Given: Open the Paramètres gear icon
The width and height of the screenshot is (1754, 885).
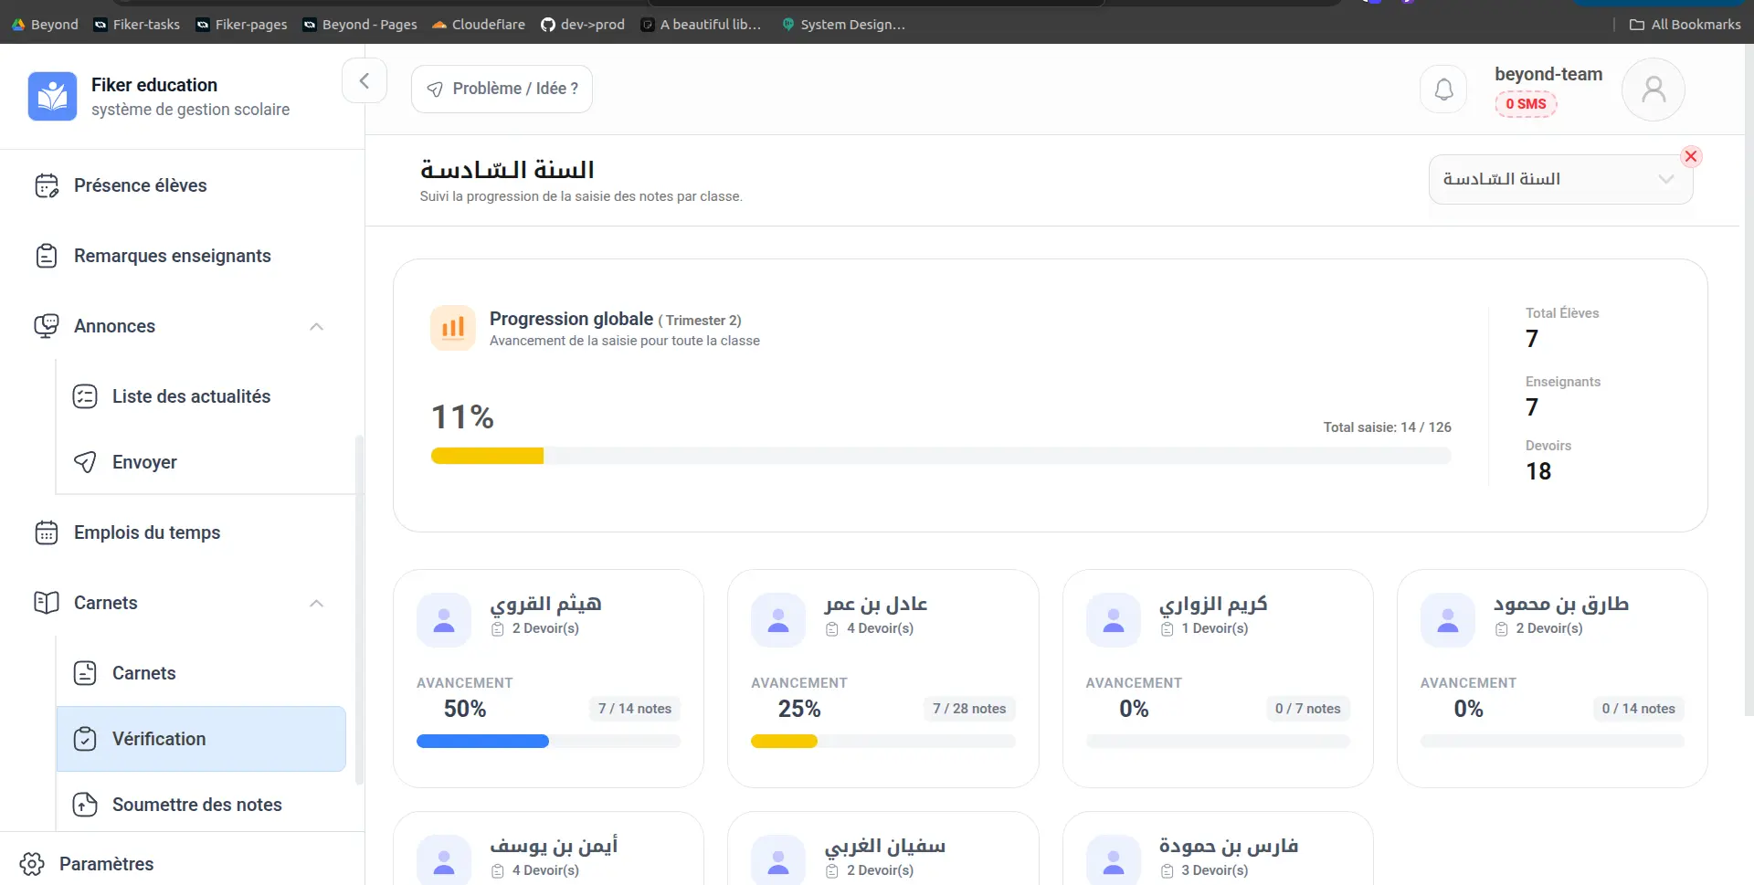Looking at the screenshot, I should click(x=32, y=864).
